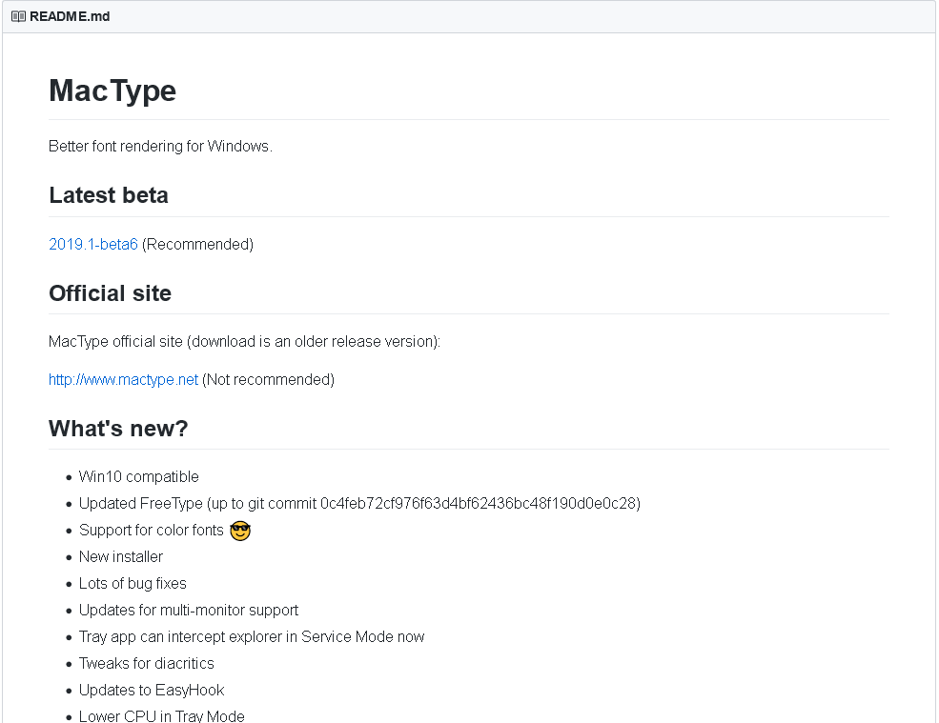The image size is (939, 723).
Task: Click the 'Support for color fonts' bullet
Action: tap(152, 531)
